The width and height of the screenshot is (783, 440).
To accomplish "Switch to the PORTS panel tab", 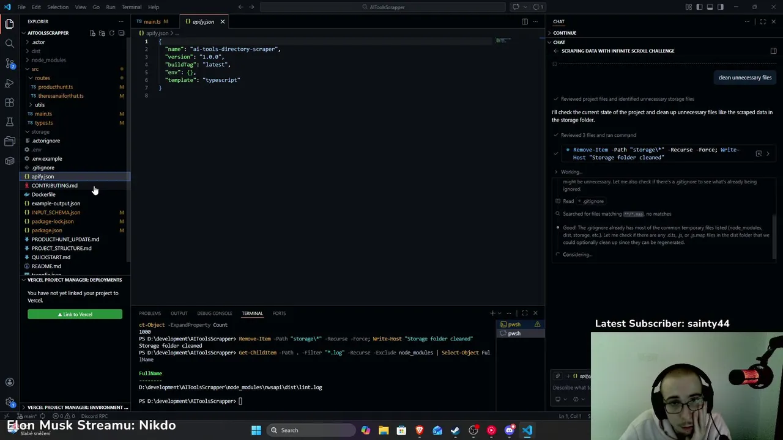I will pos(279,313).
